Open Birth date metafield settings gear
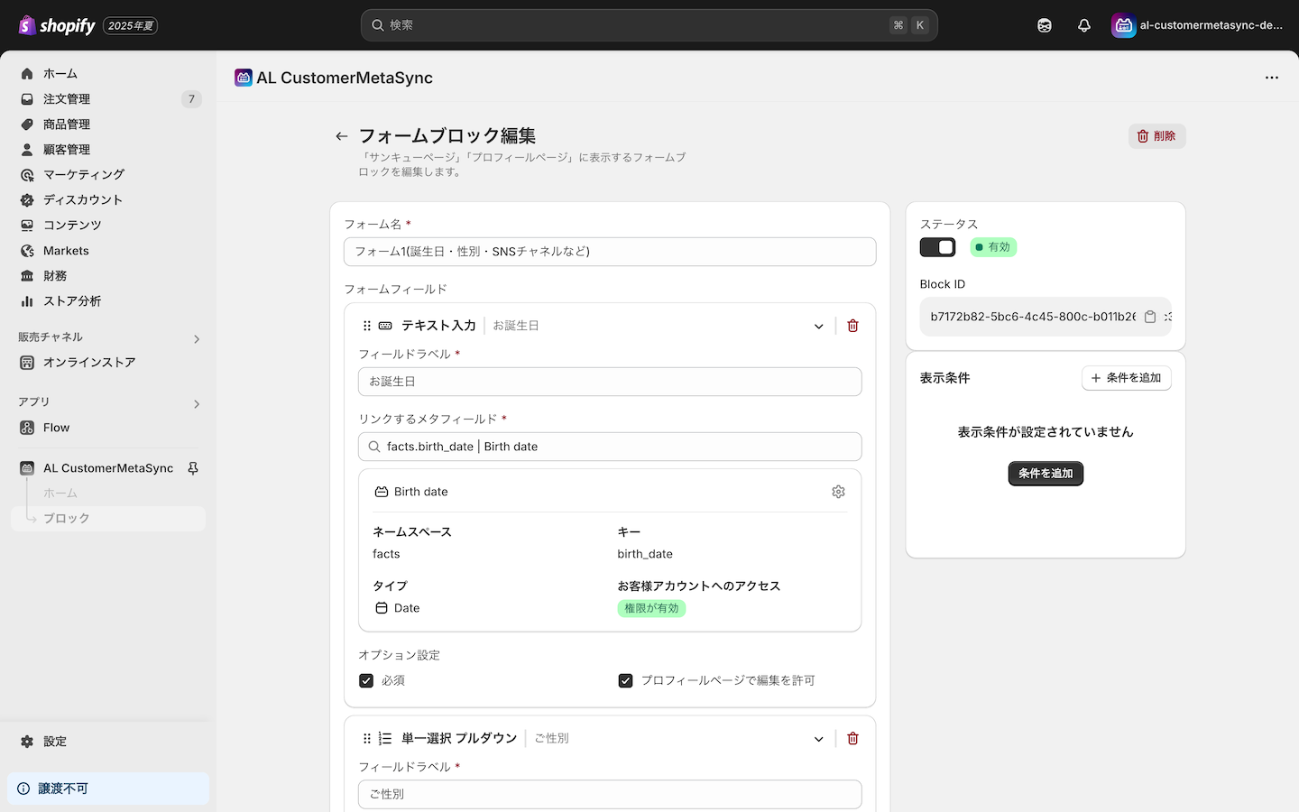Viewport: 1299px width, 812px height. click(838, 492)
